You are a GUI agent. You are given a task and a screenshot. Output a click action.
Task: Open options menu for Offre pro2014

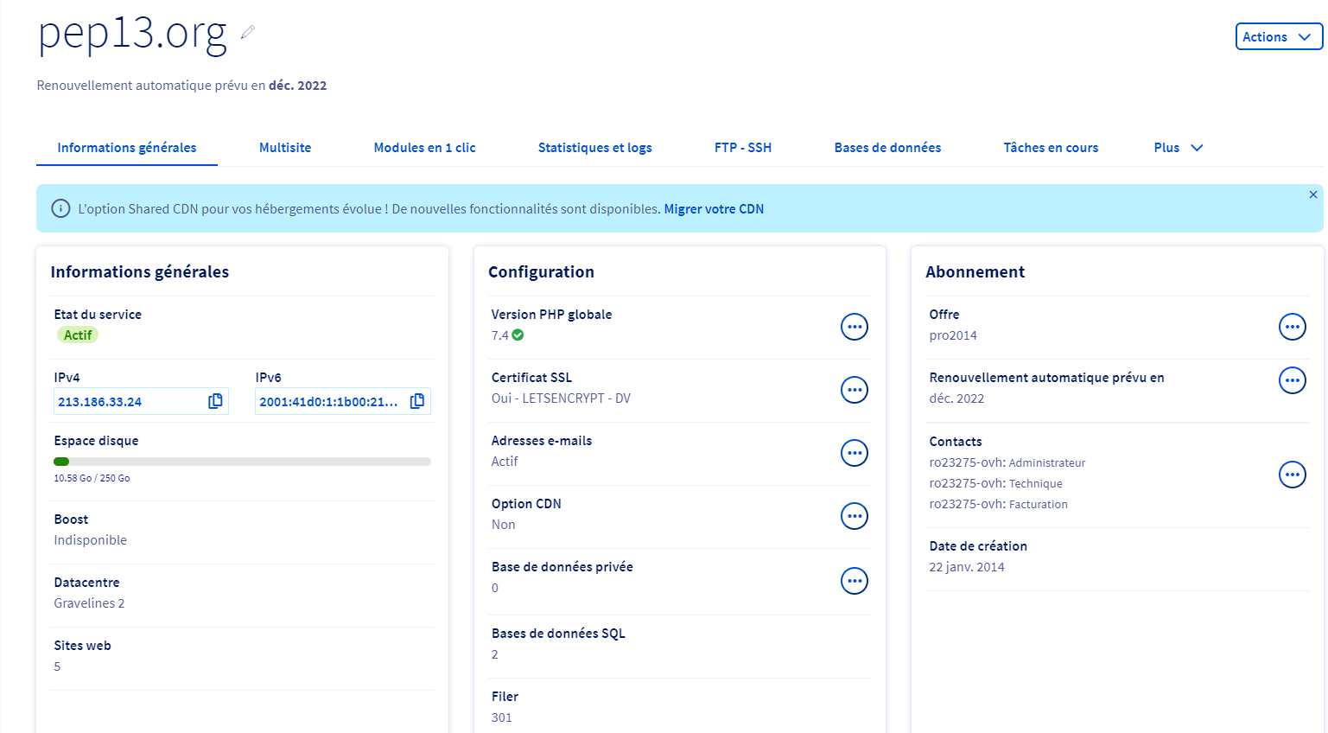coord(1293,327)
